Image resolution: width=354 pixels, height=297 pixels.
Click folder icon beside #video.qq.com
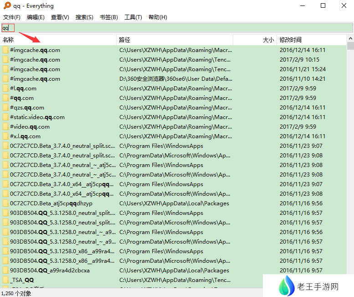point(5,126)
